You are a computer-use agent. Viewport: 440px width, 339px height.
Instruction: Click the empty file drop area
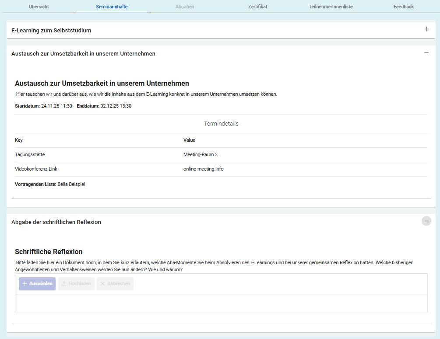point(221,304)
